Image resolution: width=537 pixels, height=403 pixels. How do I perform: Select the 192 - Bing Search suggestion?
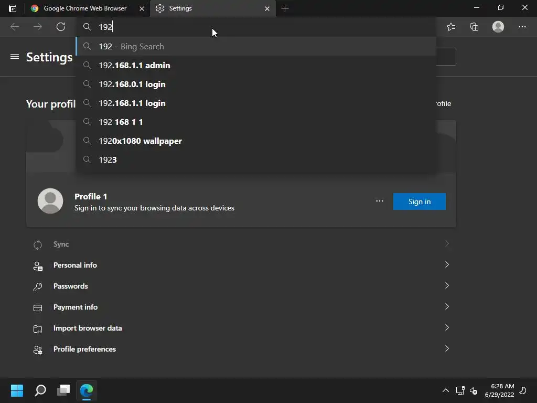pos(255,46)
